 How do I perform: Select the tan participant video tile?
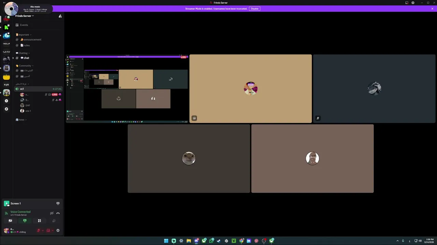pos(251,88)
